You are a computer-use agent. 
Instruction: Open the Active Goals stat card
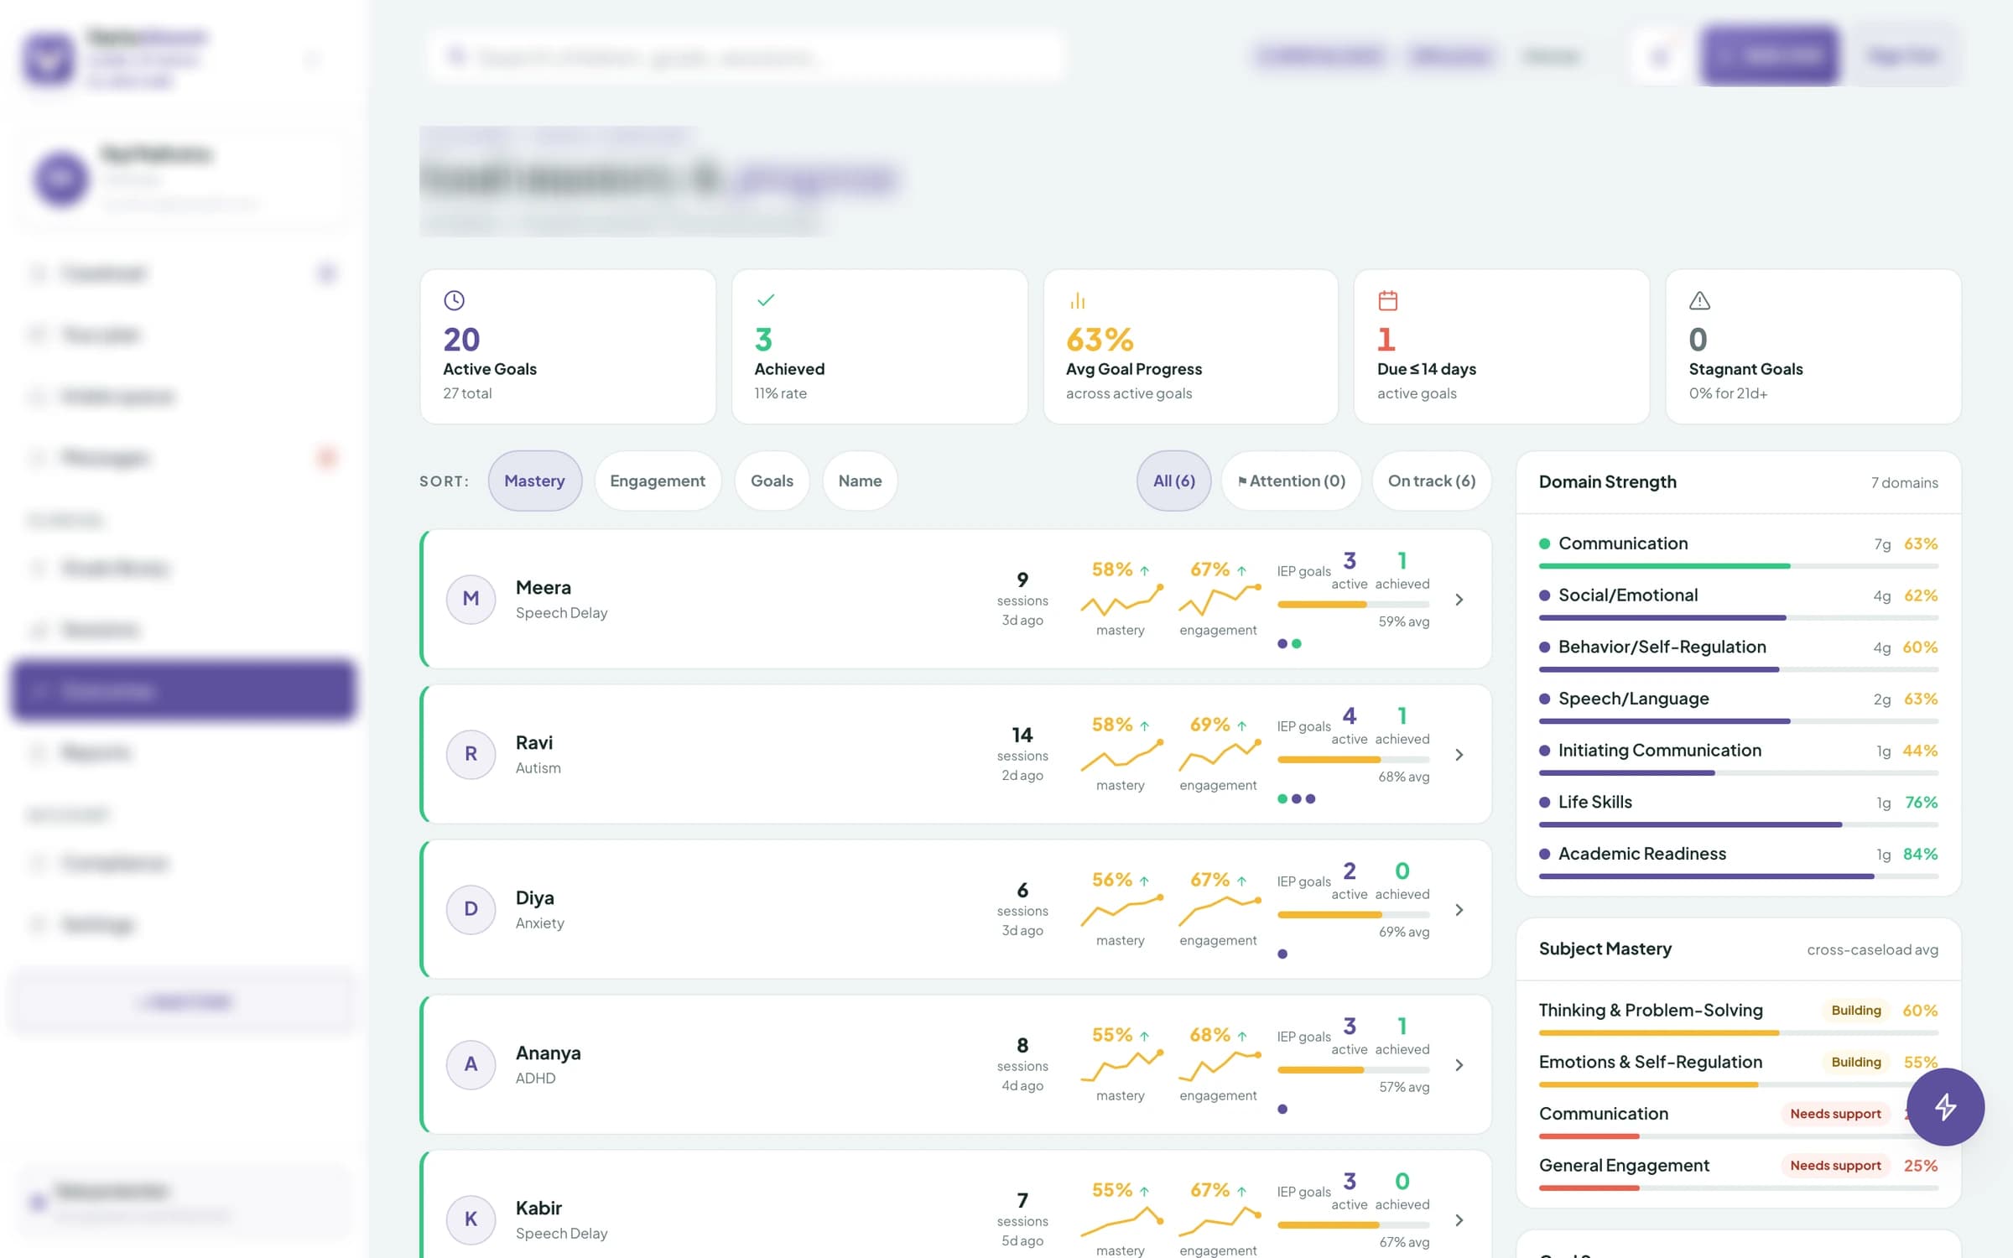(568, 346)
